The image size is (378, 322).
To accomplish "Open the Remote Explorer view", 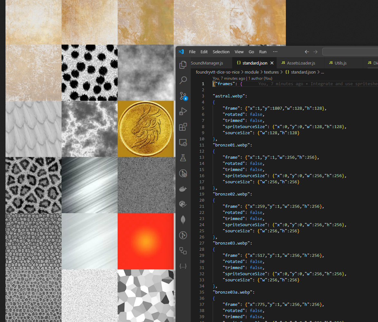I will pos(183,142).
